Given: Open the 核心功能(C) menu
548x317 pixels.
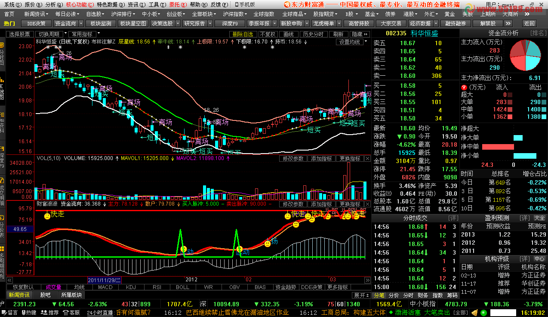Looking at the screenshot, I should (79, 4).
